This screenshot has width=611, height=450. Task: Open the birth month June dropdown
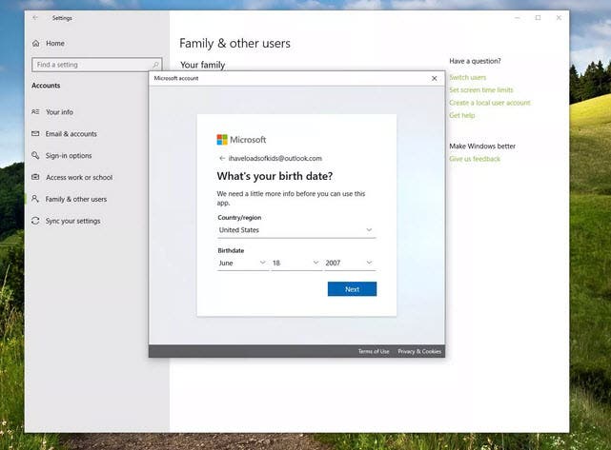pos(242,263)
